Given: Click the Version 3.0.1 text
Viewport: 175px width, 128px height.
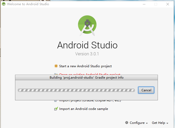Looking at the screenshot, I should tap(87, 54).
